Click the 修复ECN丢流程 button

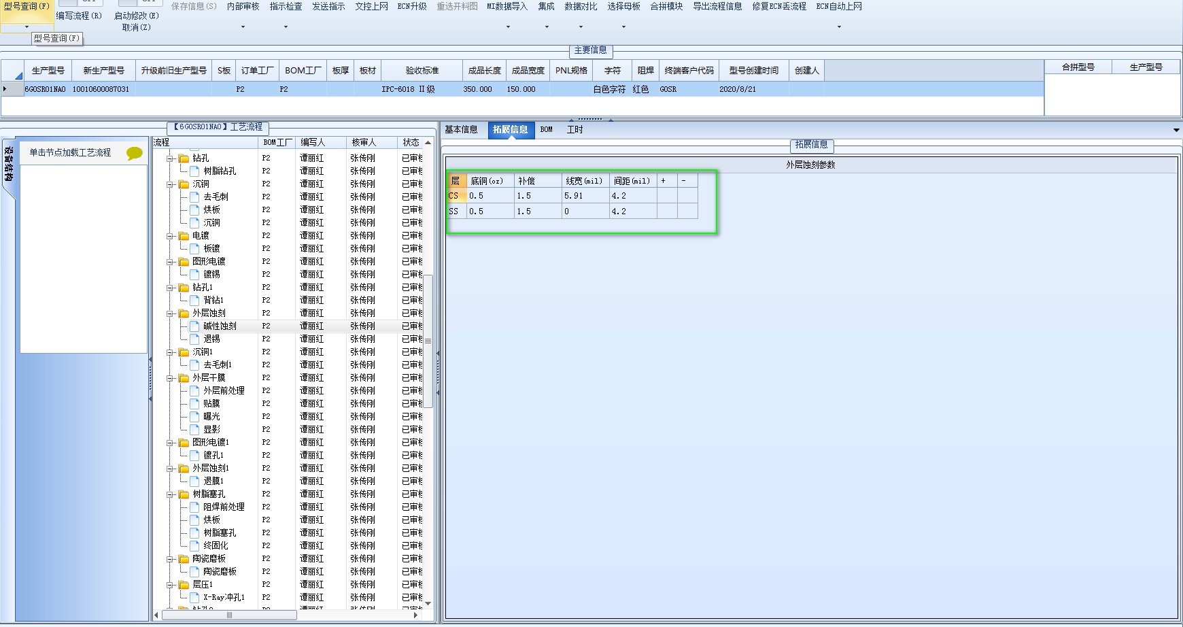779,7
